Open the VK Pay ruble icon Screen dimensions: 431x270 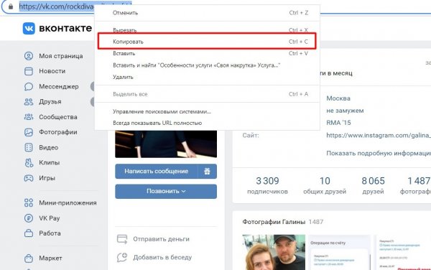click(29, 218)
